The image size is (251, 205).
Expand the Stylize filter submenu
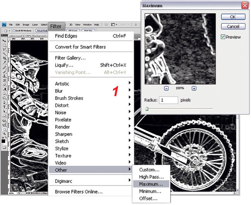click(62, 149)
